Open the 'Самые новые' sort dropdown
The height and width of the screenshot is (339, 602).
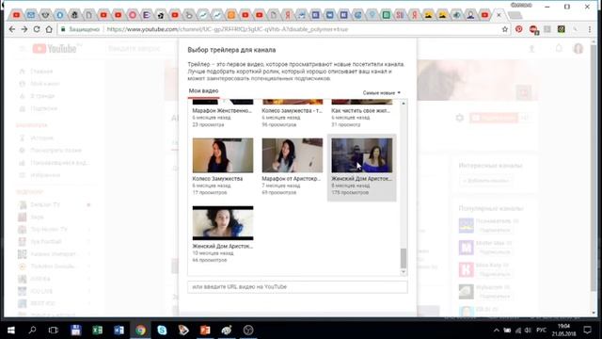(x=382, y=93)
